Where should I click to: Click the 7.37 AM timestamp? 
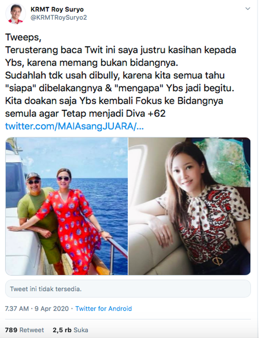tap(17, 309)
